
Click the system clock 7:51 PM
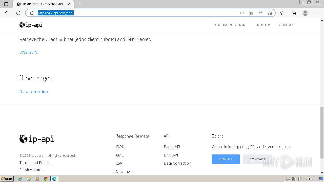(x=311, y=179)
